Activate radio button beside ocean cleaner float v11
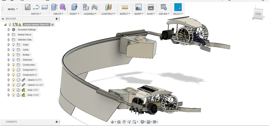269x126 pixels. point(53,25)
